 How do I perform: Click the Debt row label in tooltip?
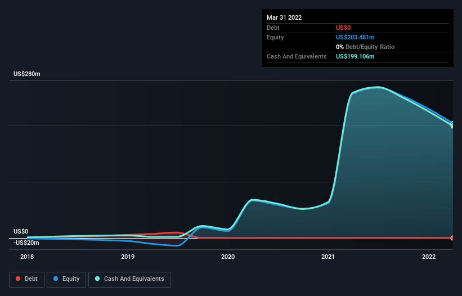point(273,28)
